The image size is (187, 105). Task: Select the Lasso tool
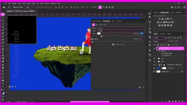(3, 21)
